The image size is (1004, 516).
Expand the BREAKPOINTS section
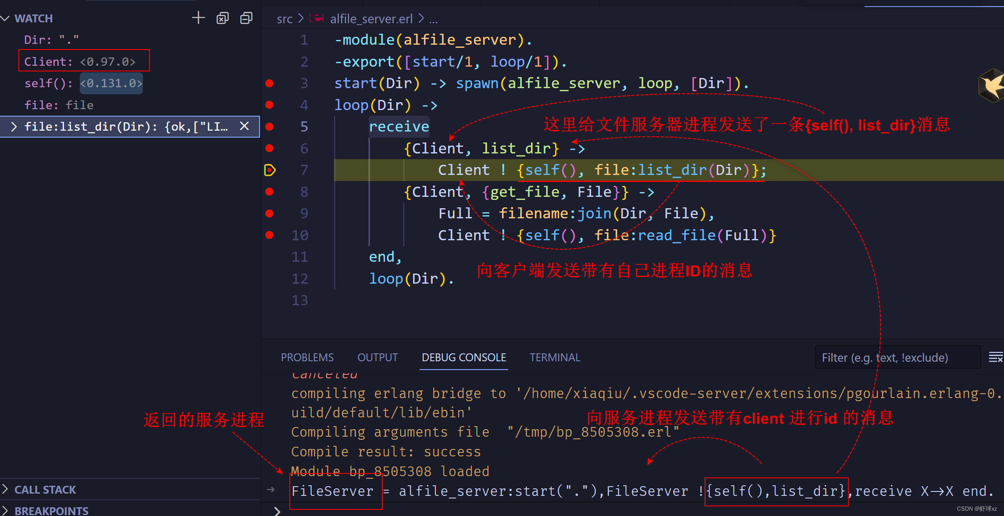pyautogui.click(x=5, y=510)
